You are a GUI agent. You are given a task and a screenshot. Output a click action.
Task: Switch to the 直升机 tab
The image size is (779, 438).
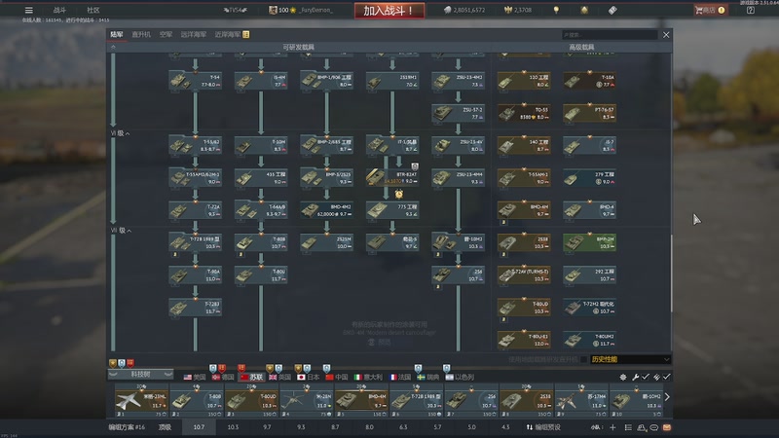point(141,34)
